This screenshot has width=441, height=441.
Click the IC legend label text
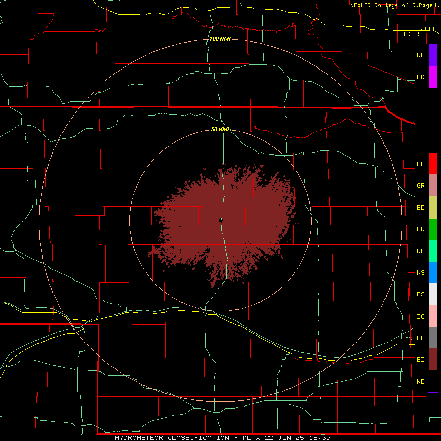pos(420,317)
